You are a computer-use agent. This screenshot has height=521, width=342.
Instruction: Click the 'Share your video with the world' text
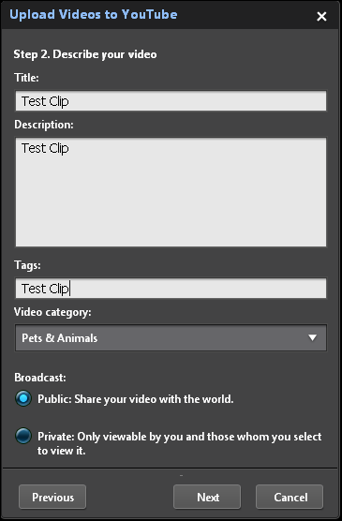[x=154, y=399]
